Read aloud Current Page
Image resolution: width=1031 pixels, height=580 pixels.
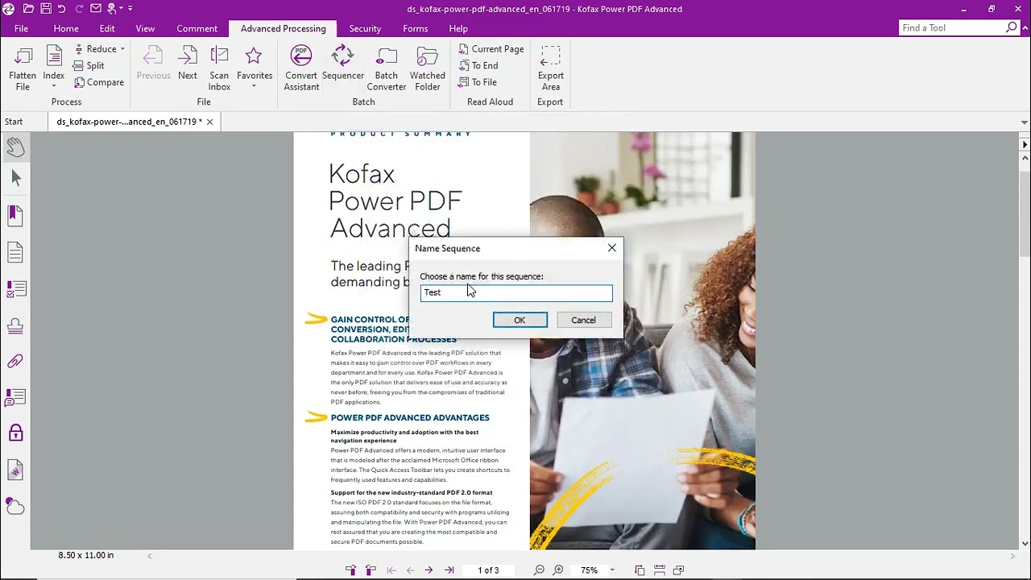coord(491,49)
